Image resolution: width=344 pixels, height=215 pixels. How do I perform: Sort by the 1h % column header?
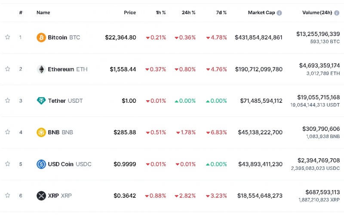click(161, 13)
